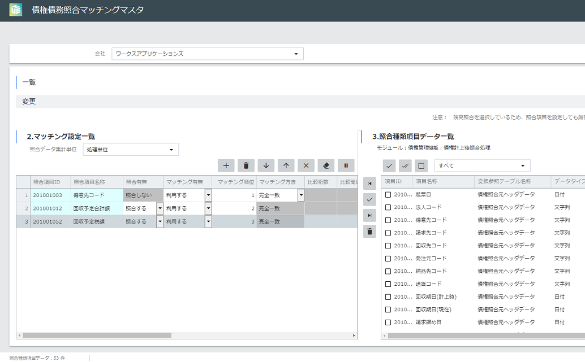Screen dimensions: 585x362
Task: Click the trash icon above the matching settings grid
Action: (246, 165)
